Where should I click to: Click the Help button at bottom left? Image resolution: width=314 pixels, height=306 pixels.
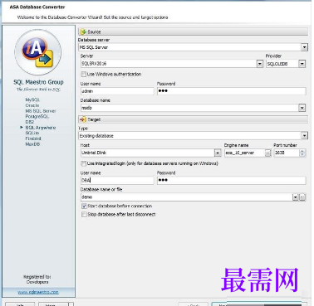[20, 304]
